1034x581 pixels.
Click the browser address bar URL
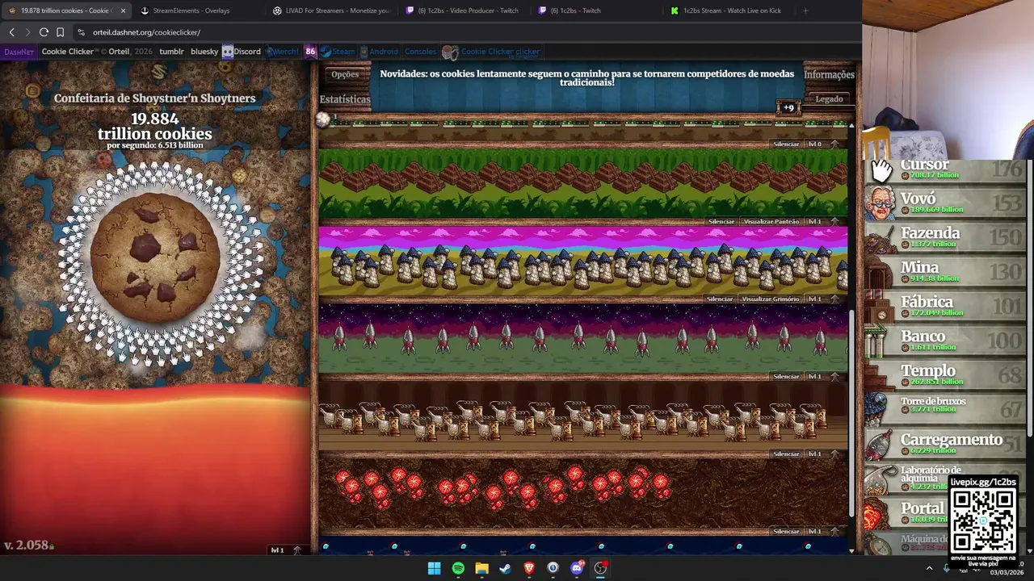tap(146, 32)
